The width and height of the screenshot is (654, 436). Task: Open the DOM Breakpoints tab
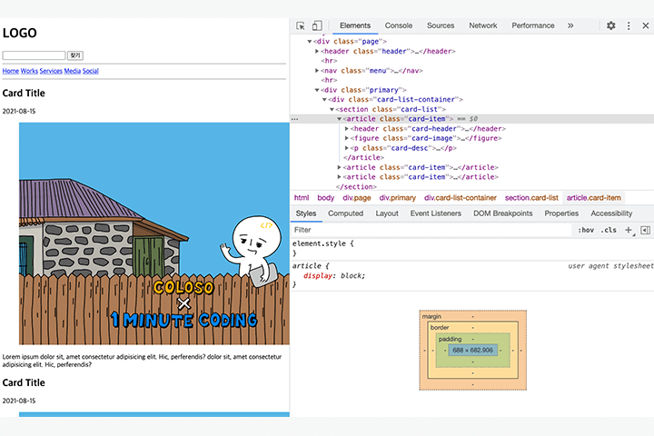(502, 213)
